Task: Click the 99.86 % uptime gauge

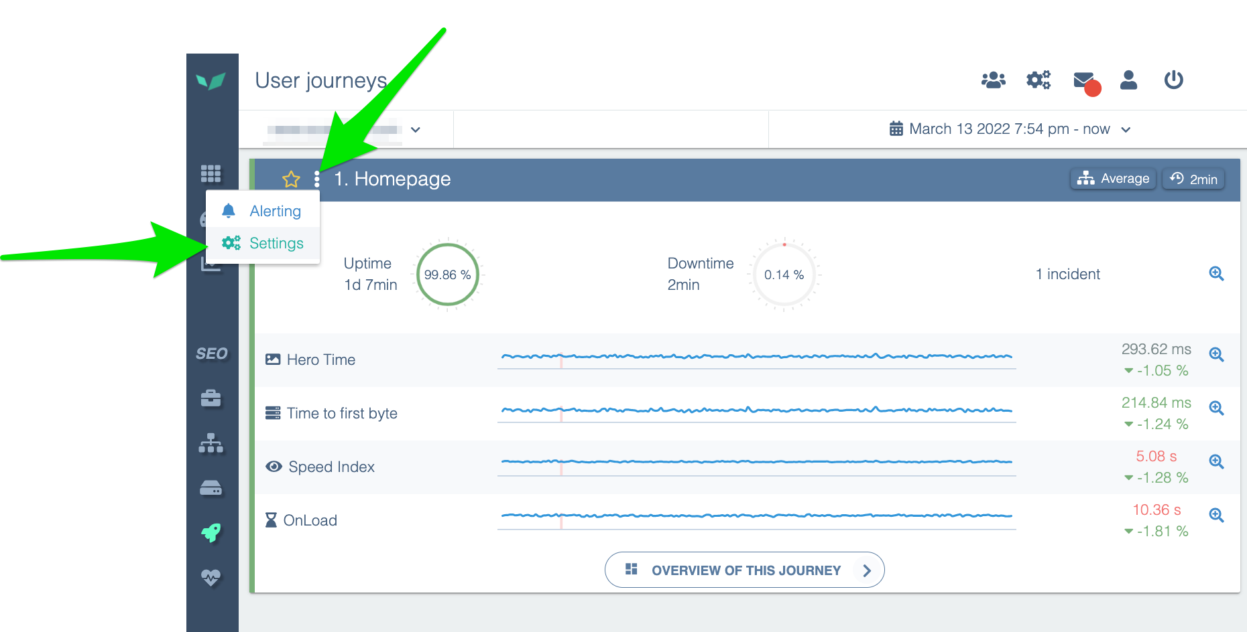Action: pos(448,275)
